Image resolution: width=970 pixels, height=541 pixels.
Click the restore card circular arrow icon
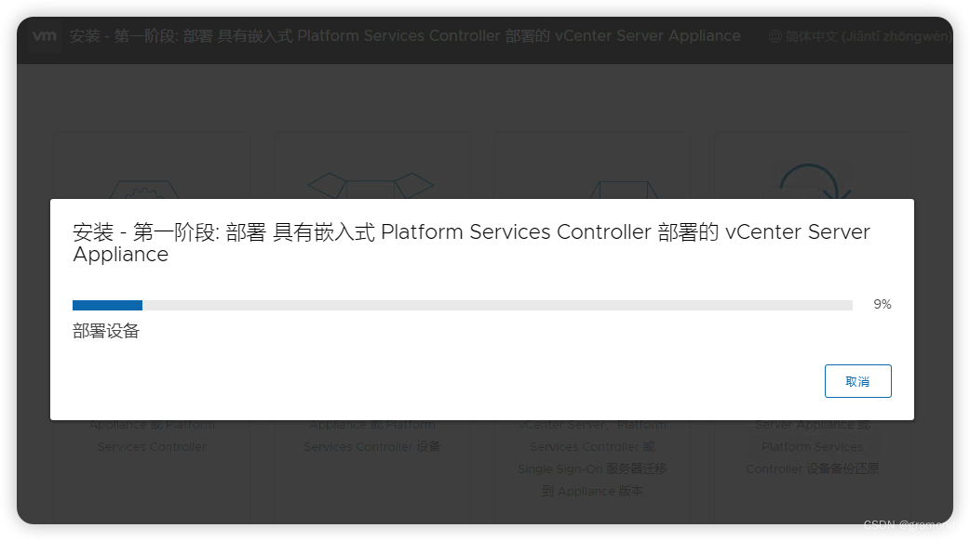click(x=809, y=181)
